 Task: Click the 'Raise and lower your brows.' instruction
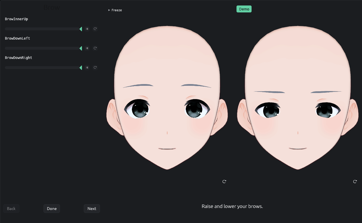point(232,206)
